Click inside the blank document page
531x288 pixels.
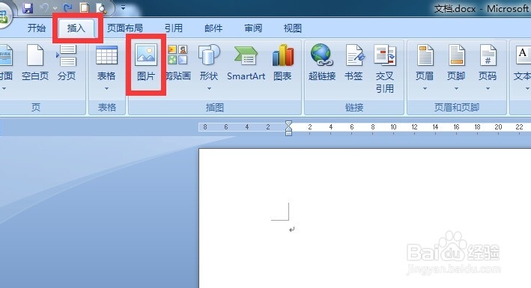[365, 218]
